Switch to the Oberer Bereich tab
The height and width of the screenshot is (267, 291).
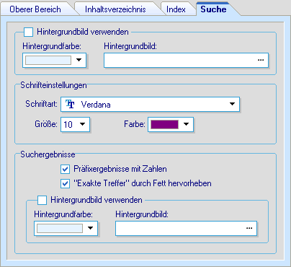coord(35,9)
